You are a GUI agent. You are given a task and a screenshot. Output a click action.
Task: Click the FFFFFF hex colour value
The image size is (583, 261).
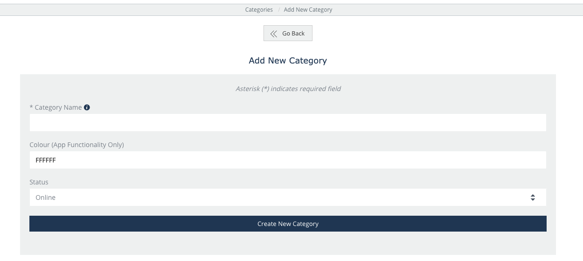click(46, 160)
